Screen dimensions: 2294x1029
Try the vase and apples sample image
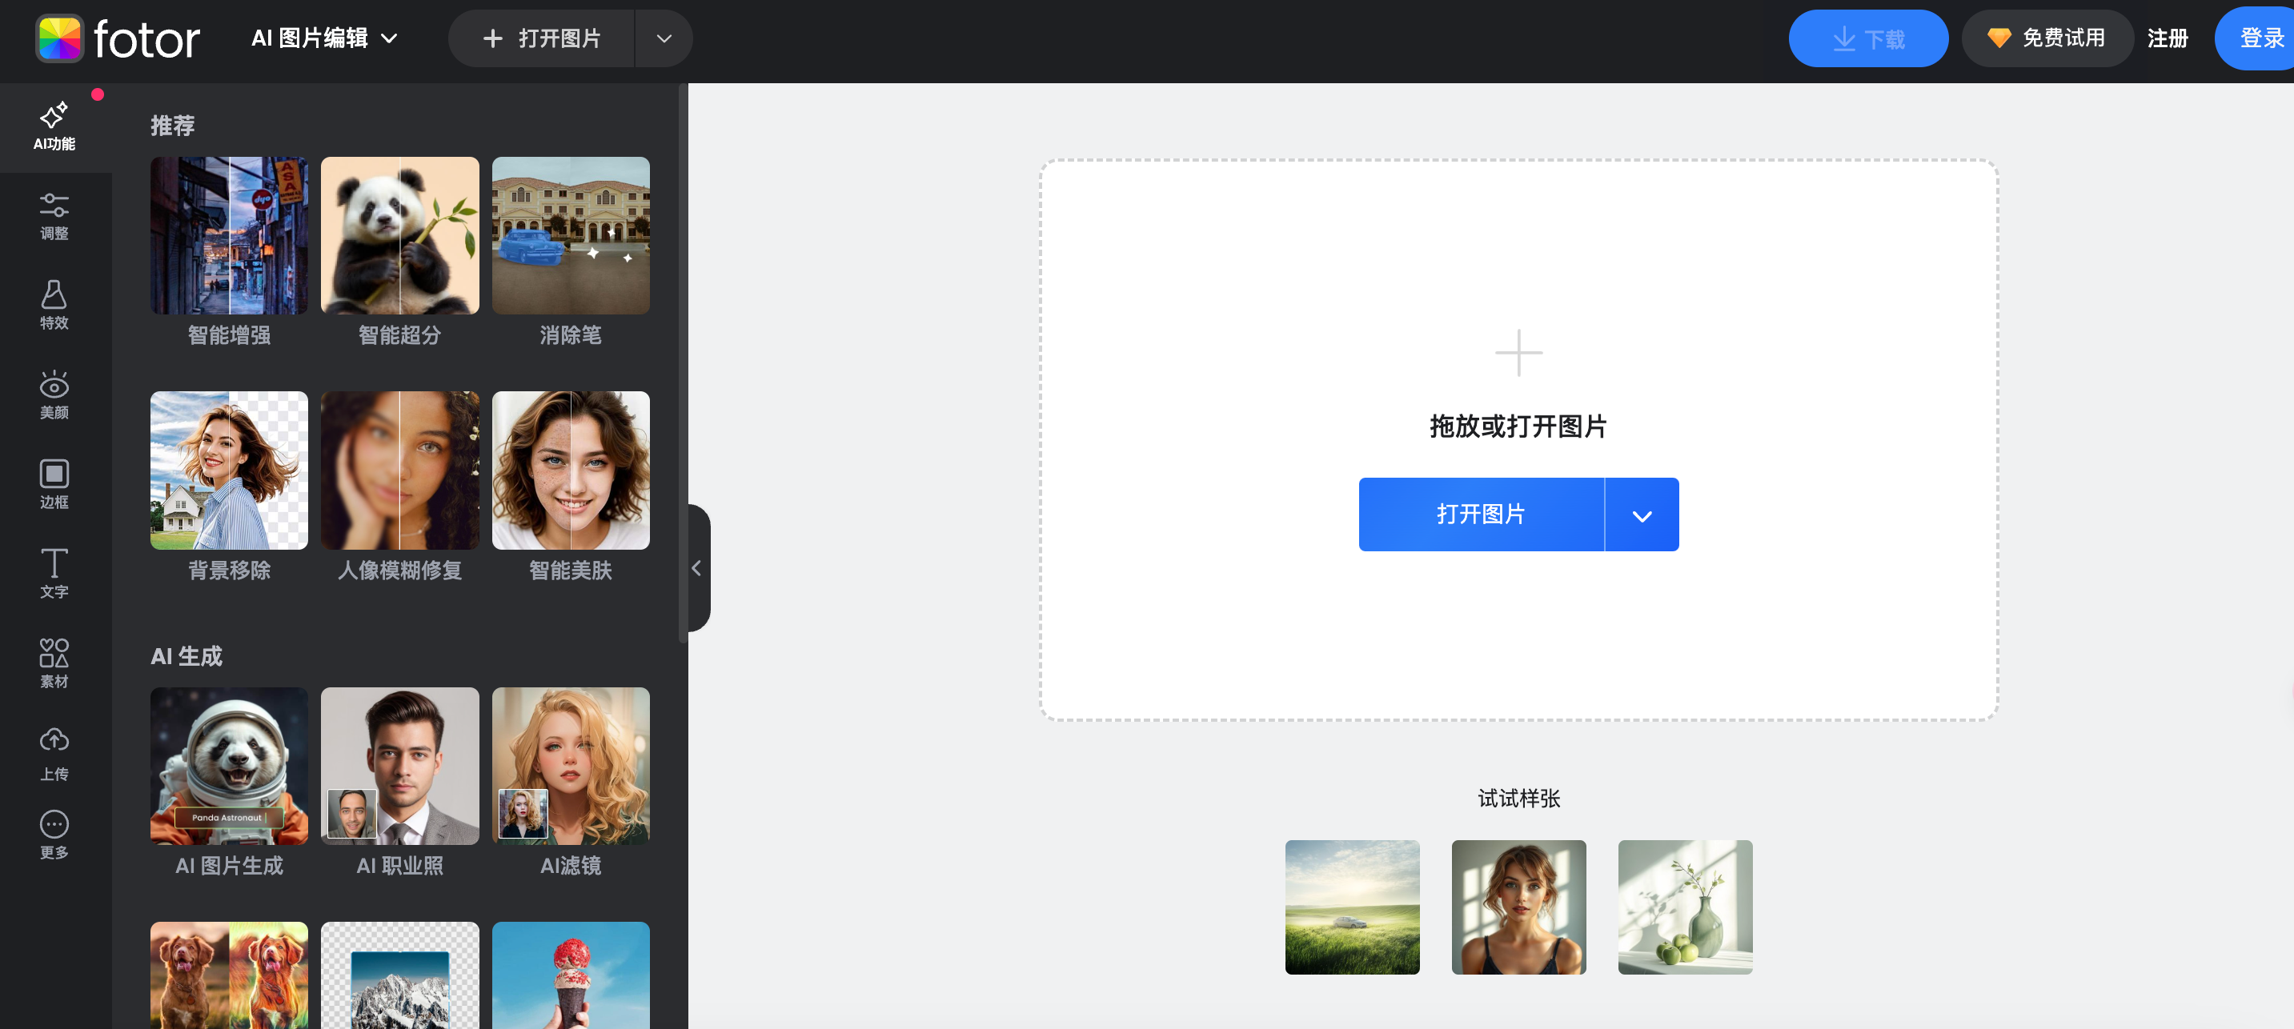1685,907
